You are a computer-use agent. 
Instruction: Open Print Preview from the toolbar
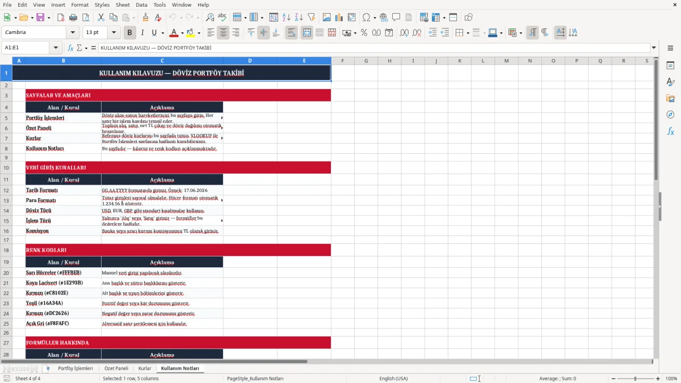point(85,18)
